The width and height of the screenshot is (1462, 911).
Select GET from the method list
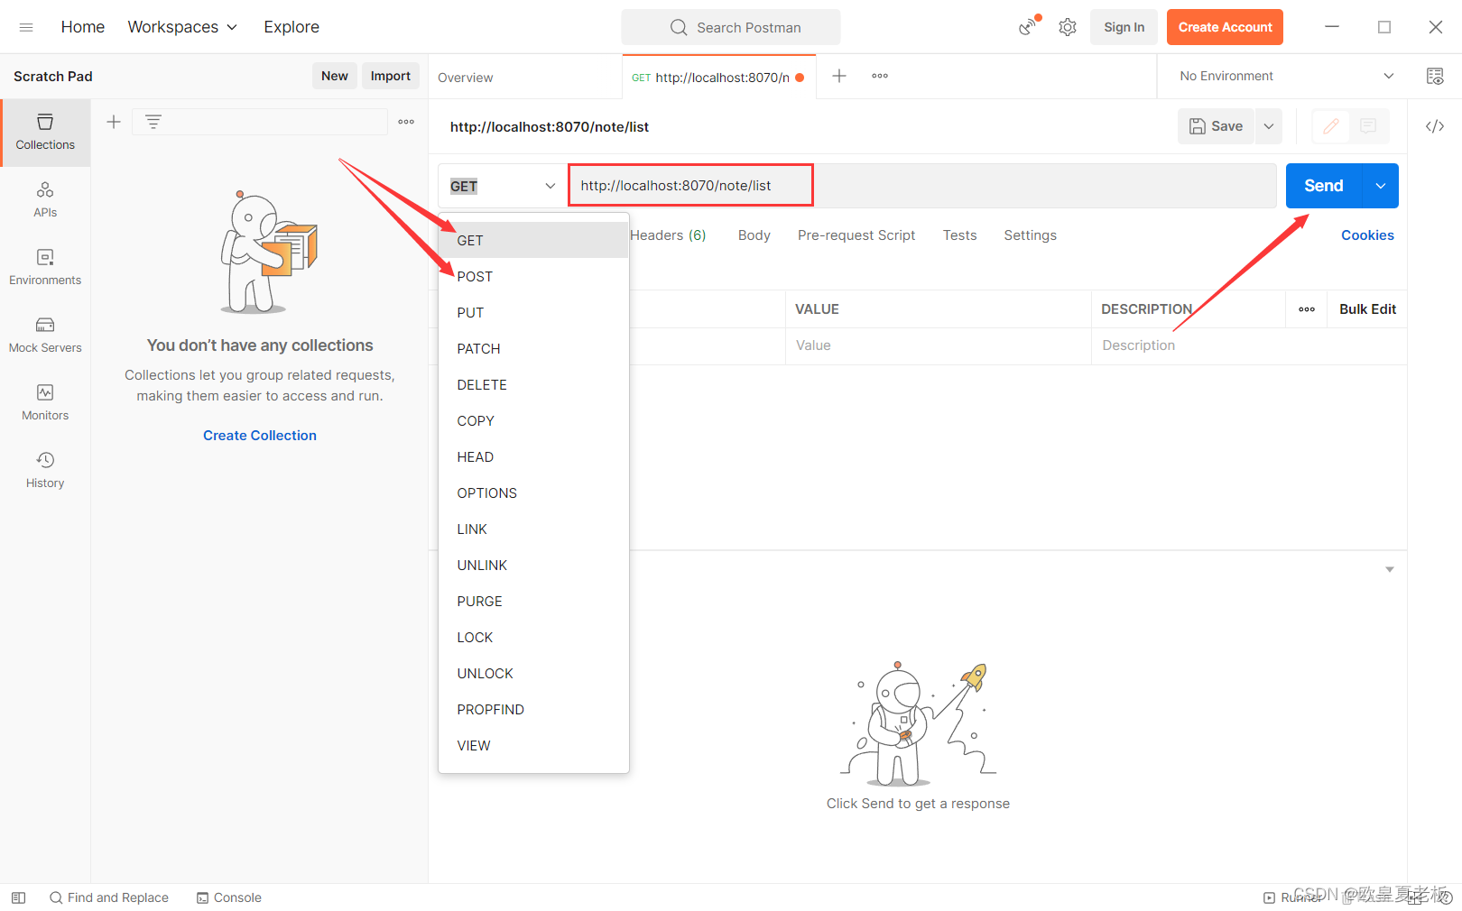coord(533,240)
